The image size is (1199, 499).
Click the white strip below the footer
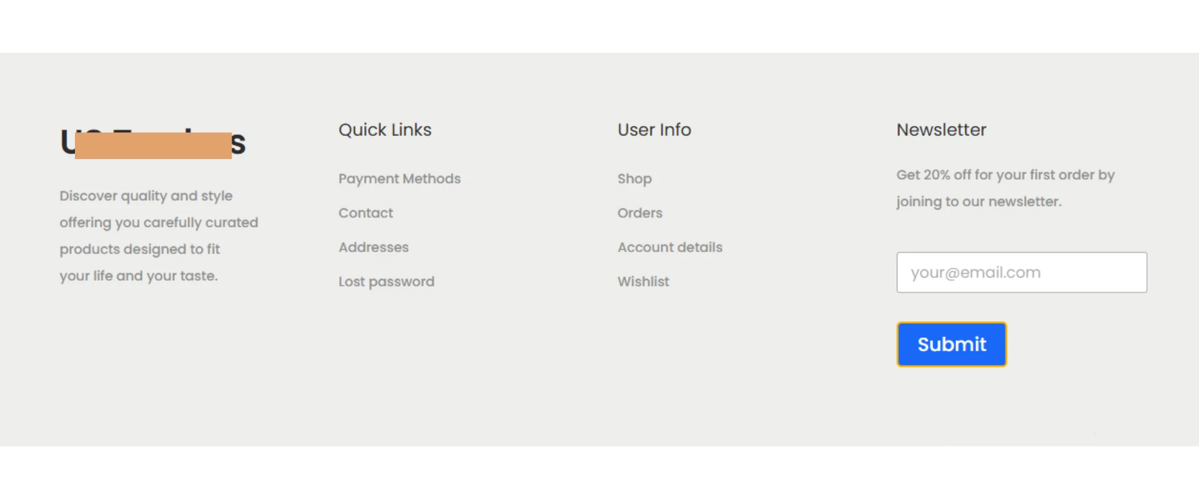599,473
